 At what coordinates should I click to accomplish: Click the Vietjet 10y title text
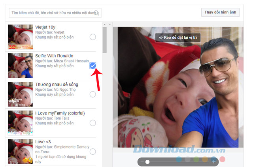(45, 27)
